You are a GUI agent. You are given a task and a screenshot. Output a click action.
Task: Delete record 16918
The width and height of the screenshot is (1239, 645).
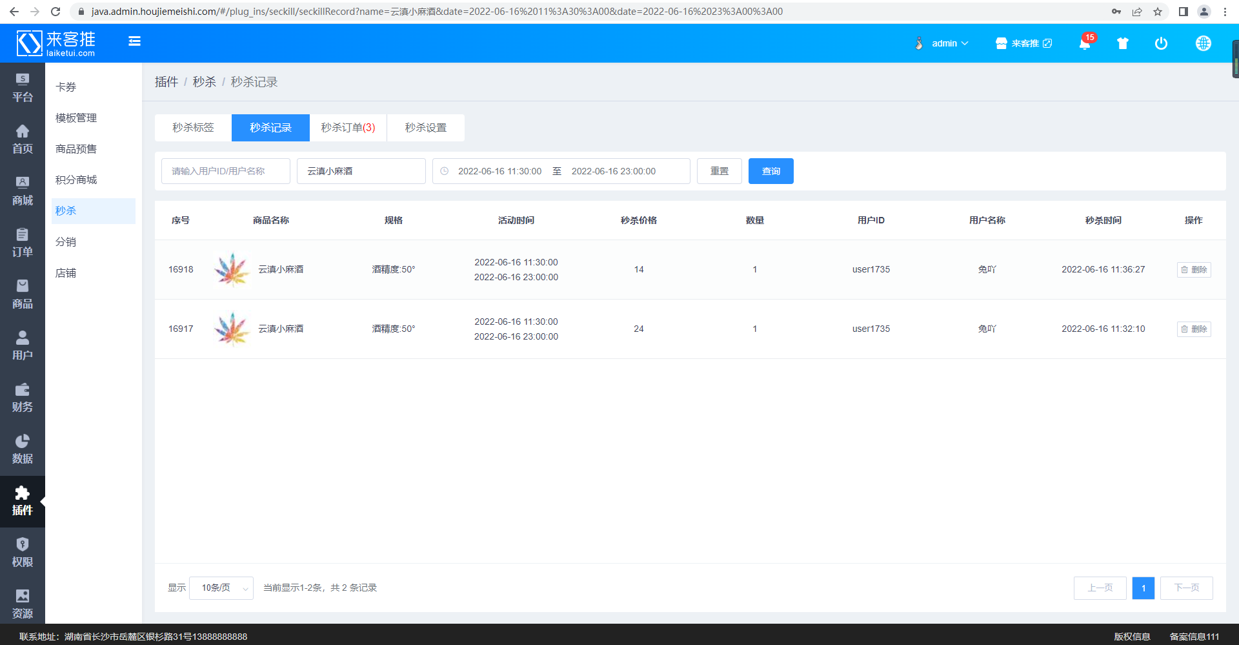(x=1194, y=270)
